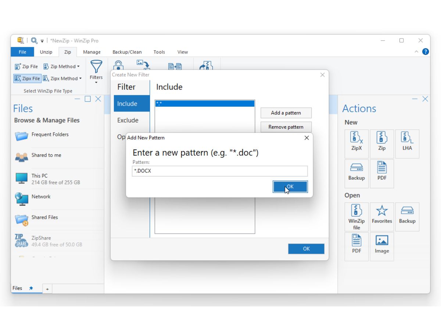The width and height of the screenshot is (441, 330).
Task: Close the Create New Filter dialog
Action: (x=322, y=75)
